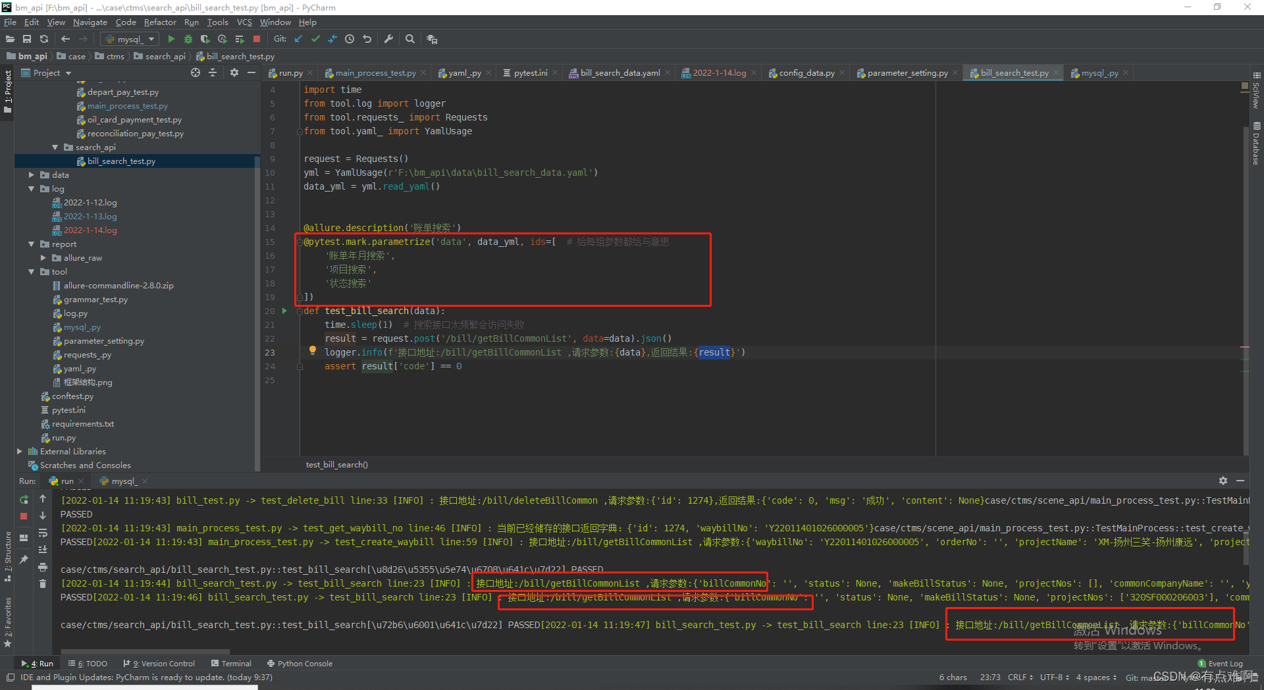The image size is (1264, 690).
Task: Click the rerun icon in Run panel
Action: point(24,500)
